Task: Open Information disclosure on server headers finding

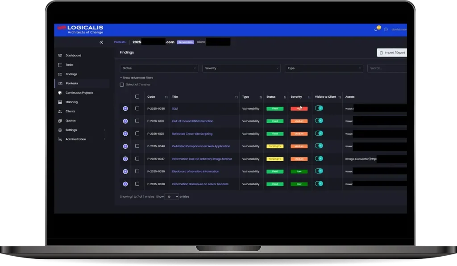Action: (200, 184)
